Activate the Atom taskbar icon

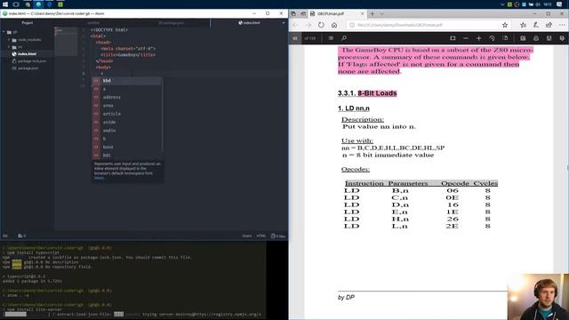click(x=38, y=4)
